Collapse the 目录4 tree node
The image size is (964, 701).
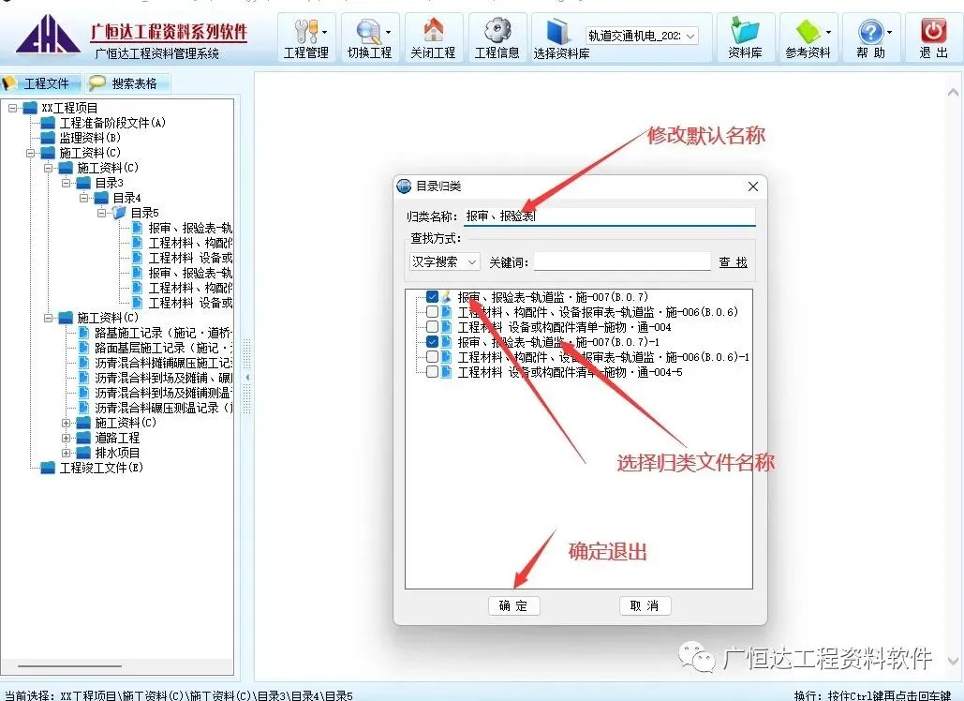[83, 198]
